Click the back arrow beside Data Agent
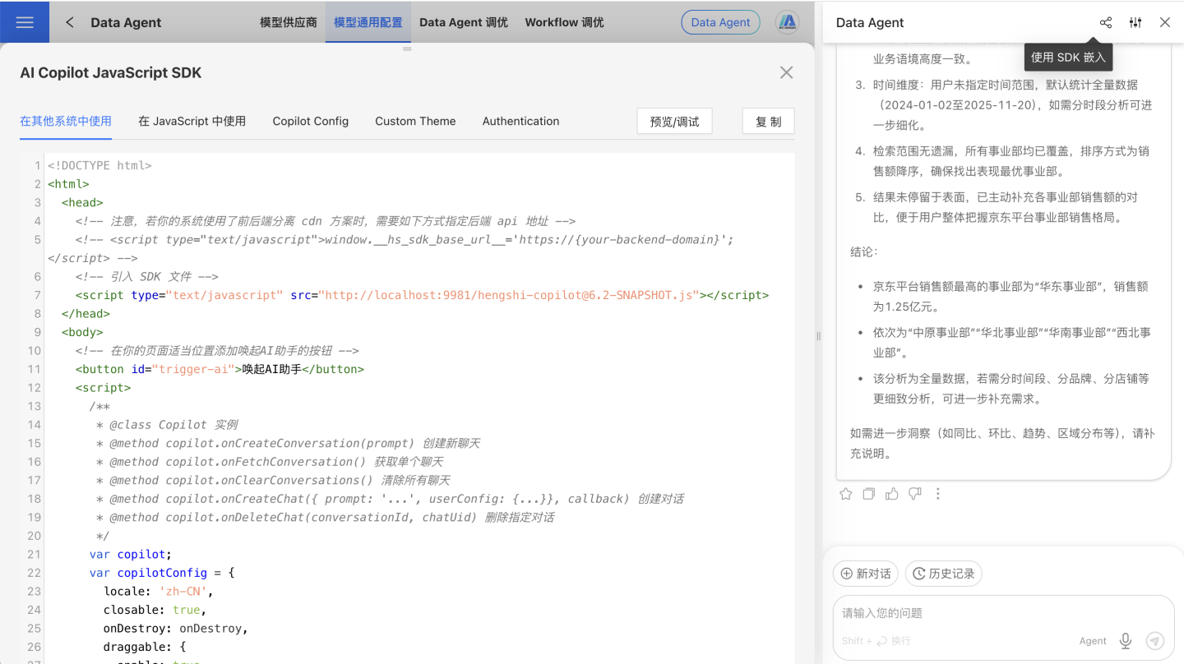1184x664 pixels. coord(70,22)
